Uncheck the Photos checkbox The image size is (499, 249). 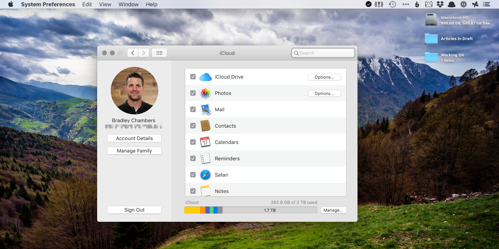click(x=193, y=93)
